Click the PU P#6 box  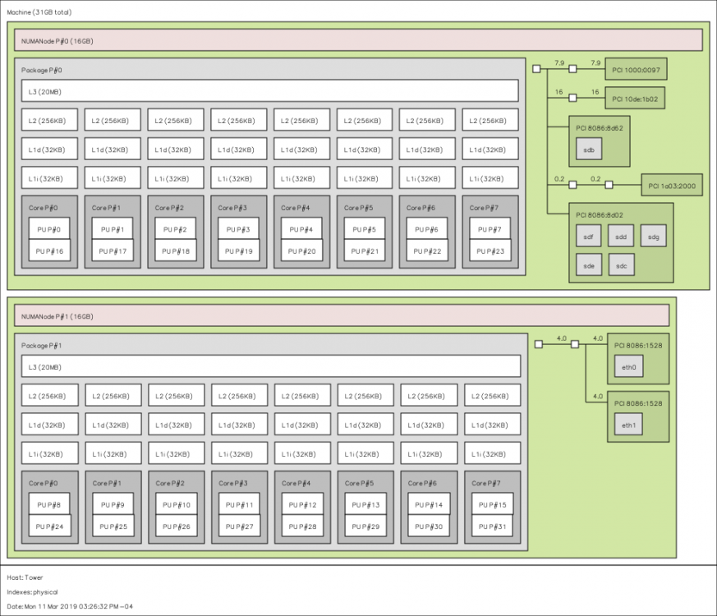[426, 228]
